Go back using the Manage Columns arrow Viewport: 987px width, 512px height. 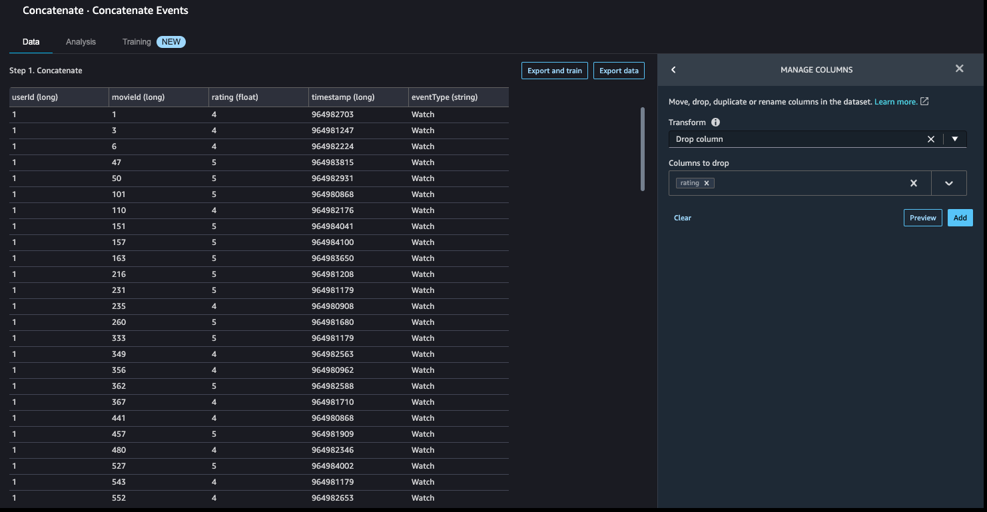pos(673,70)
